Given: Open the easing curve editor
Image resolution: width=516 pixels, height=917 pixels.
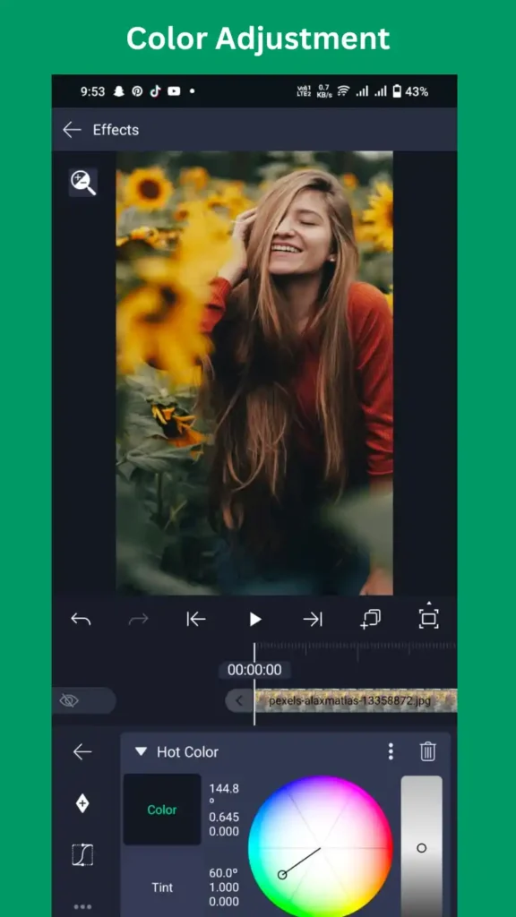Looking at the screenshot, I should tap(82, 855).
